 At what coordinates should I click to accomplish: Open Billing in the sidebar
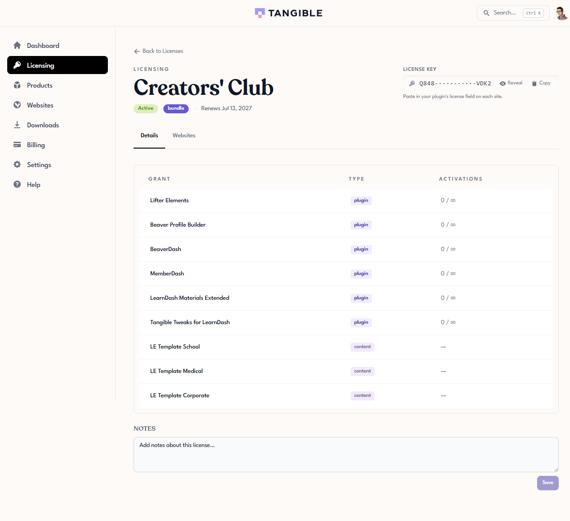(57, 144)
